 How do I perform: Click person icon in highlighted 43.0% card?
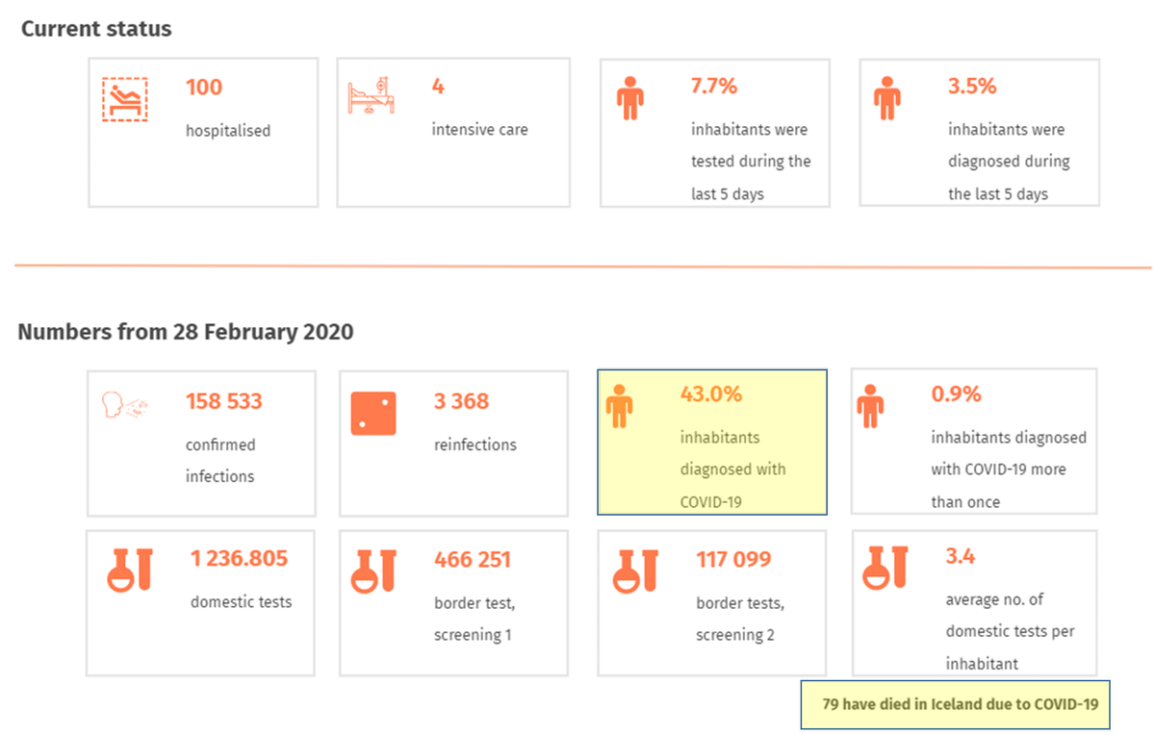click(x=618, y=406)
